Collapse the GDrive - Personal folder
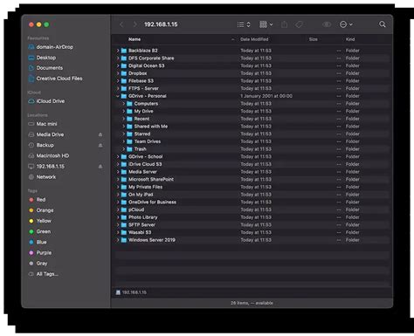This screenshot has width=414, height=336. (x=118, y=96)
